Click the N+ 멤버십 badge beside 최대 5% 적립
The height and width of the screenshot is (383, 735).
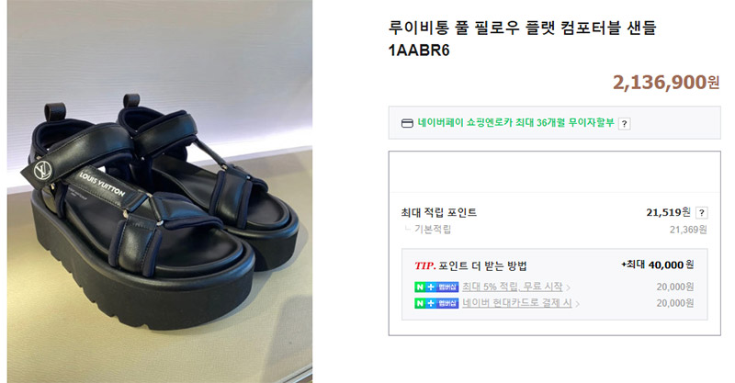(435, 287)
